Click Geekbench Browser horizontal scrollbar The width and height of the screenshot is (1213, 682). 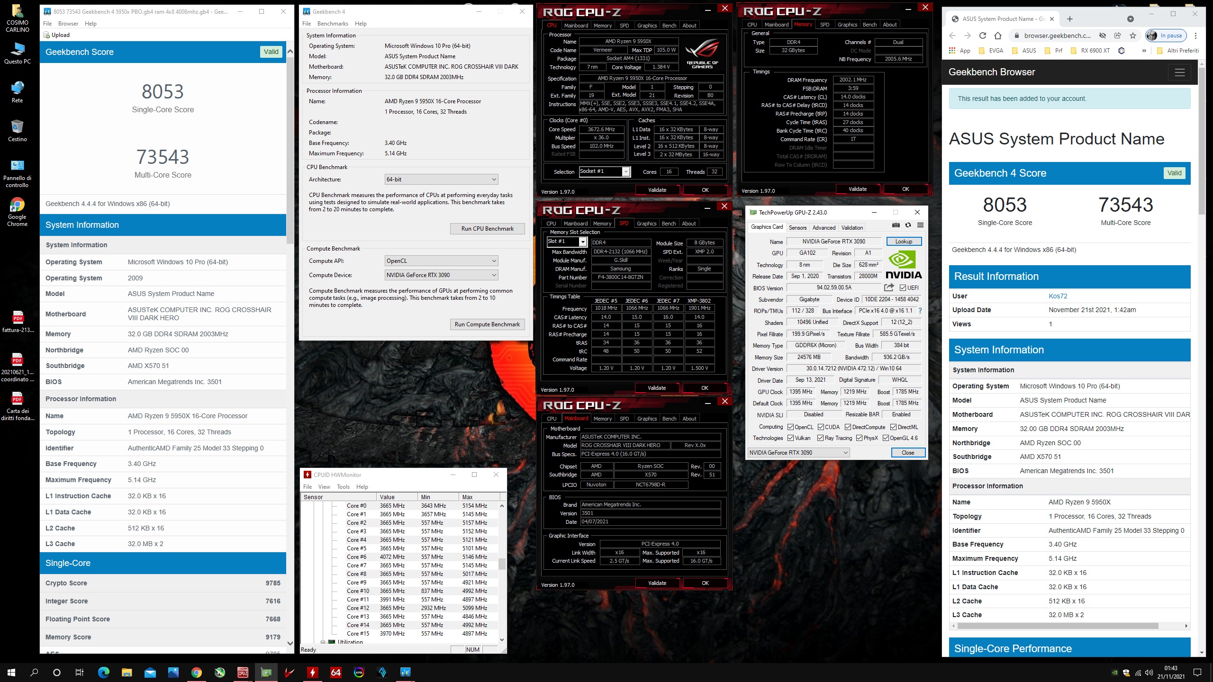pos(1058,626)
